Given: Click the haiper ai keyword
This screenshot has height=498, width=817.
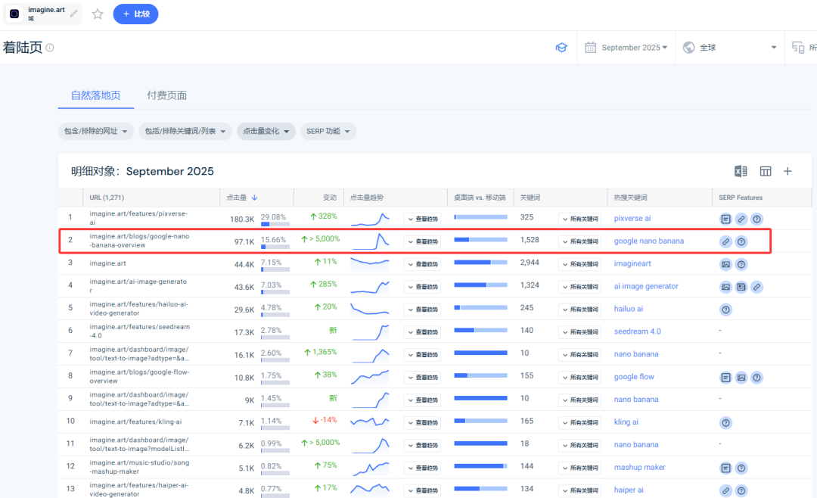Looking at the screenshot, I should (629, 490).
